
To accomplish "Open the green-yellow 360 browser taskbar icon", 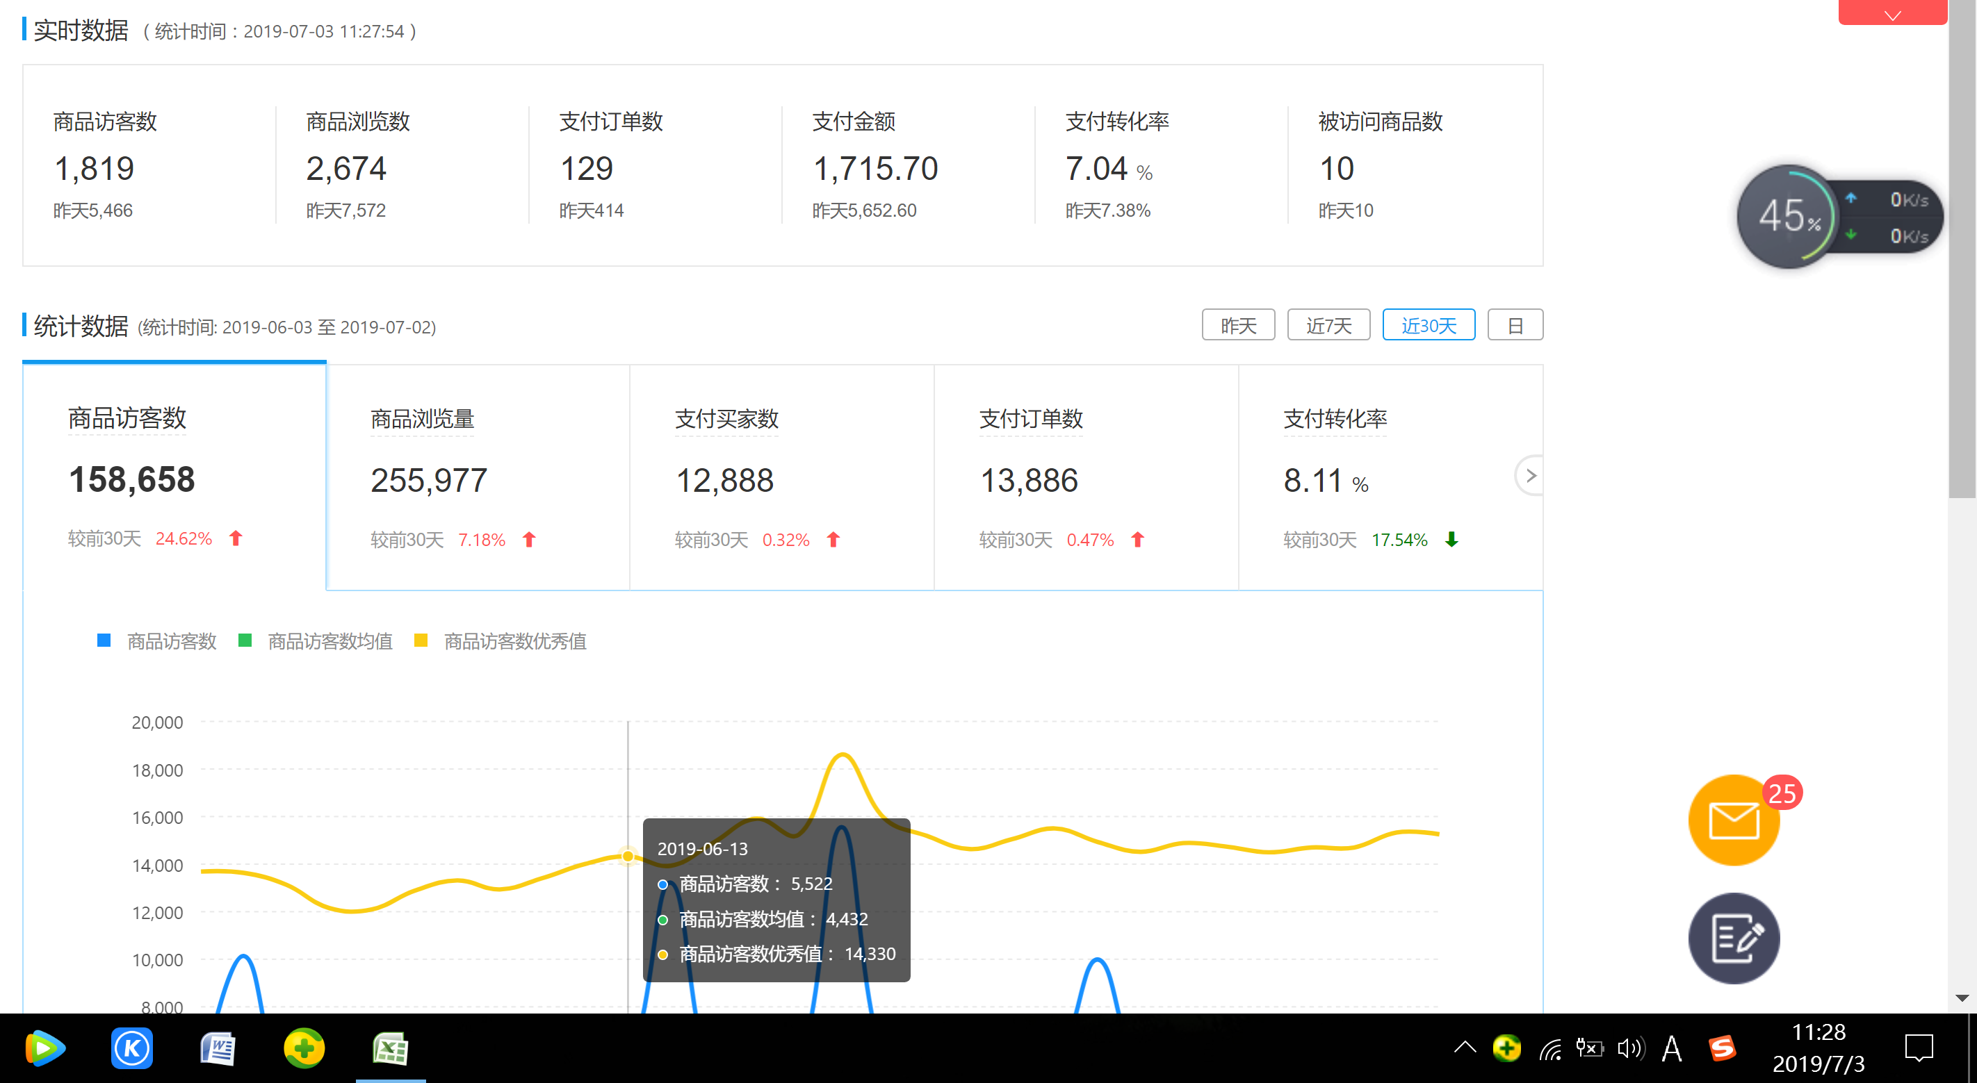I will [304, 1048].
